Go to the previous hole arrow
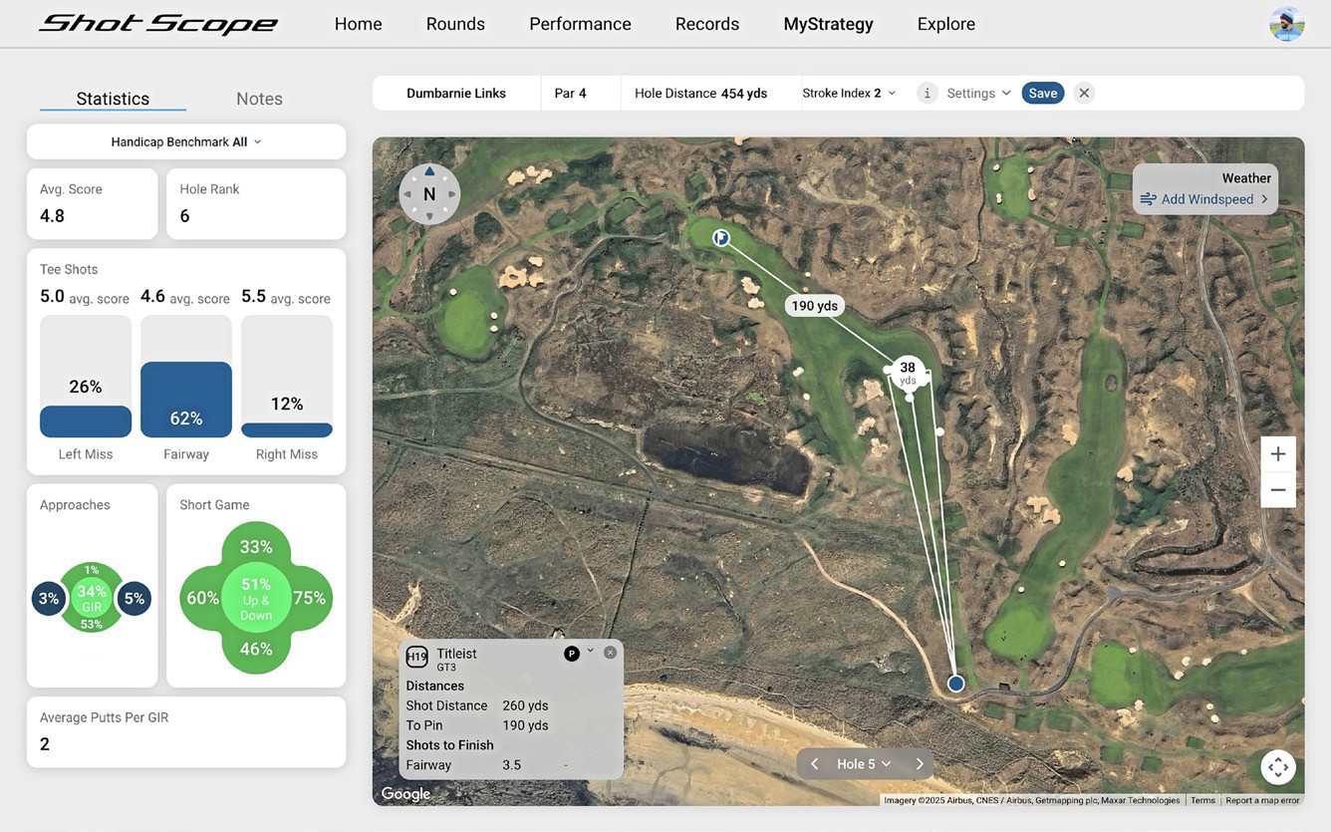 [814, 764]
